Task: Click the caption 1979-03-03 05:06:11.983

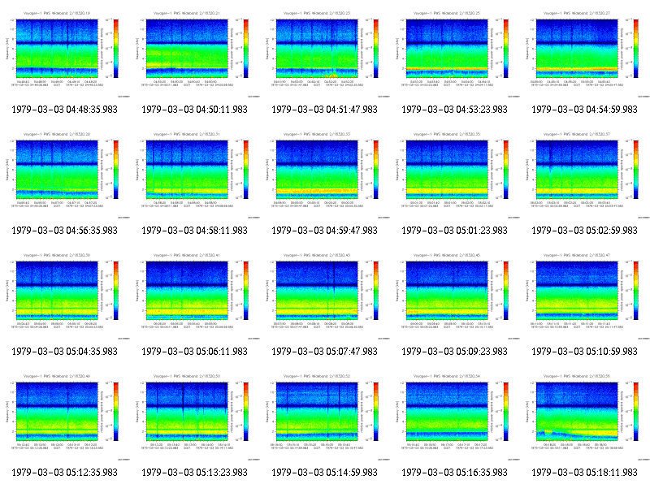Action: pyautogui.click(x=194, y=352)
